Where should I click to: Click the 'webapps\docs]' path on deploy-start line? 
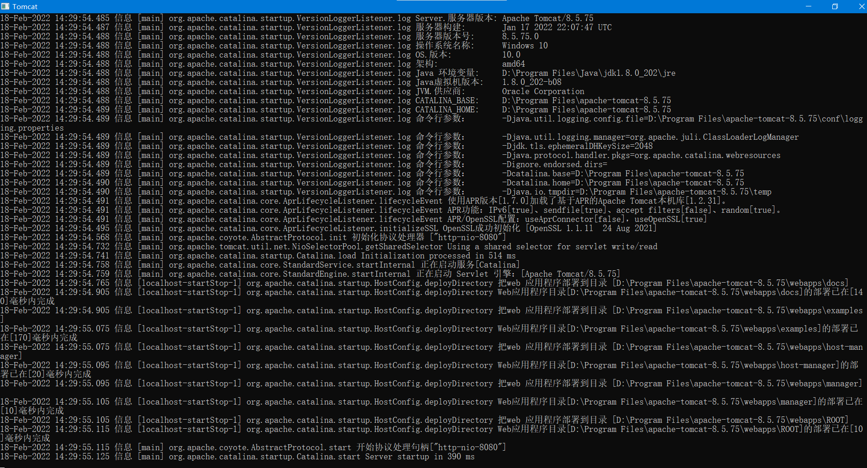[x=819, y=283]
